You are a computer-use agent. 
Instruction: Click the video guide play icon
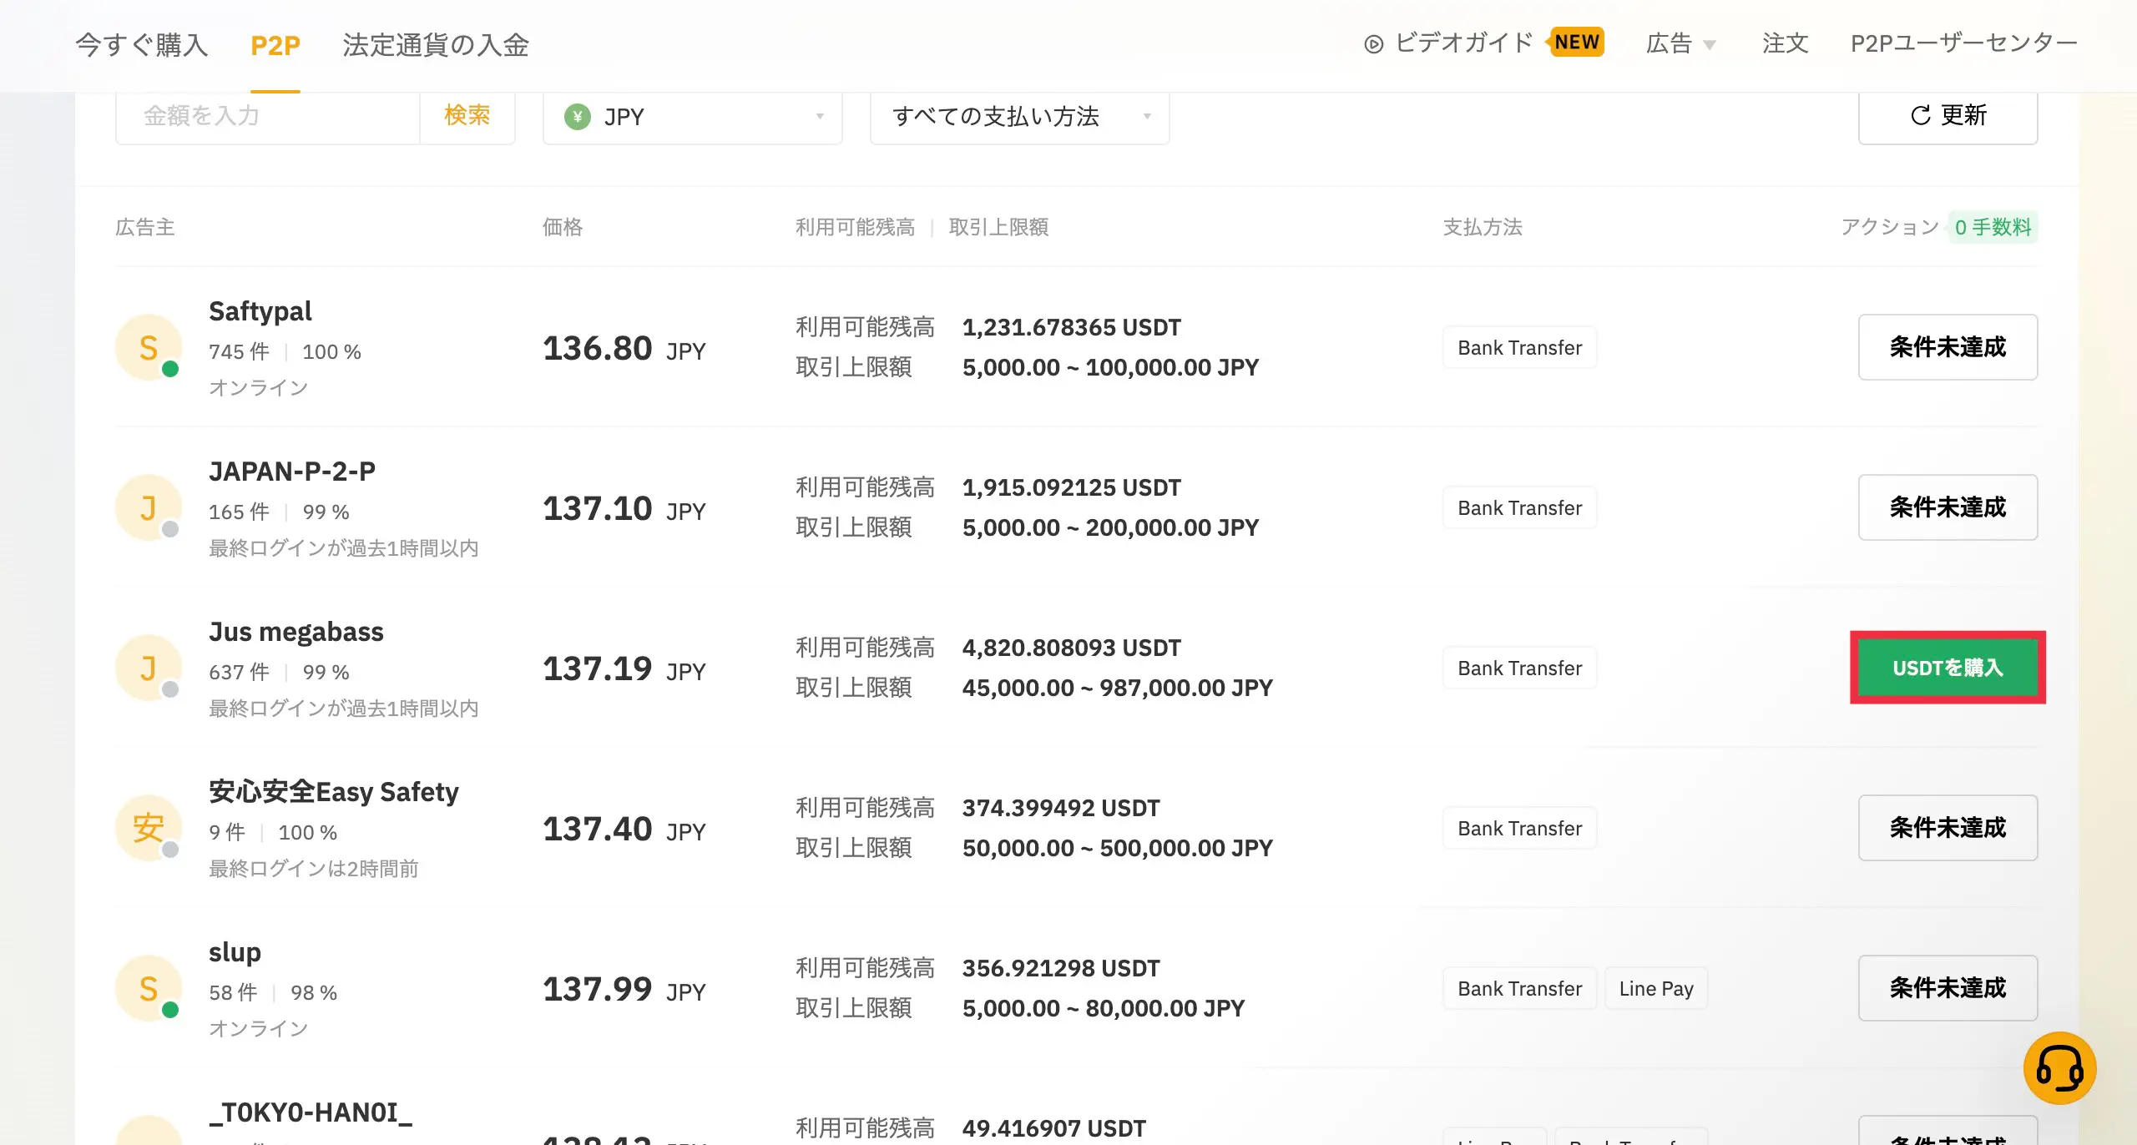pyautogui.click(x=1373, y=44)
